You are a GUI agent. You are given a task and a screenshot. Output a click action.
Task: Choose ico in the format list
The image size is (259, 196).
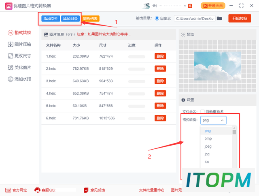216,162
